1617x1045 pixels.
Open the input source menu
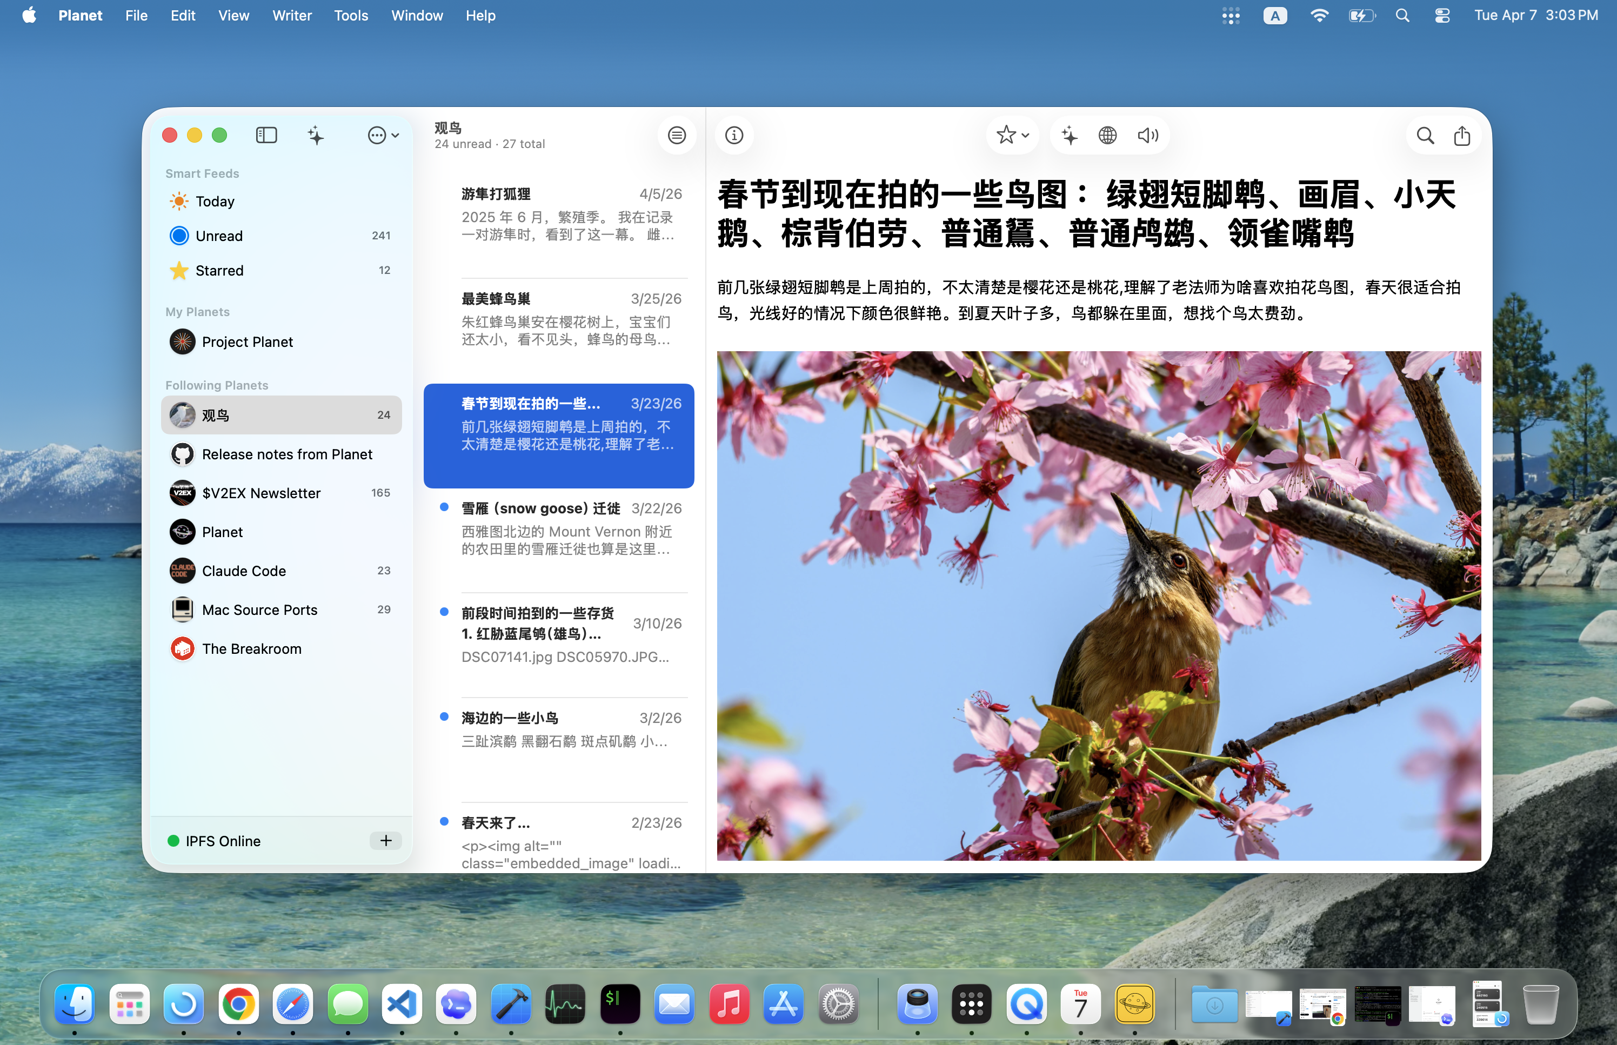tap(1274, 16)
